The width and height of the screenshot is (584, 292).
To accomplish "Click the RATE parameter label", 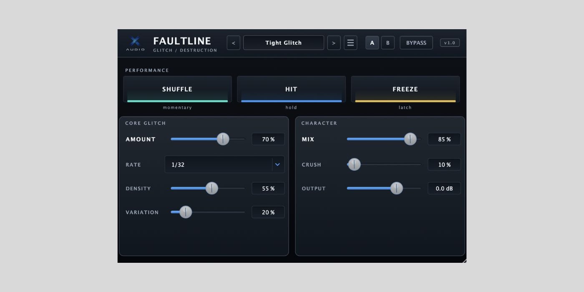I will (133, 165).
